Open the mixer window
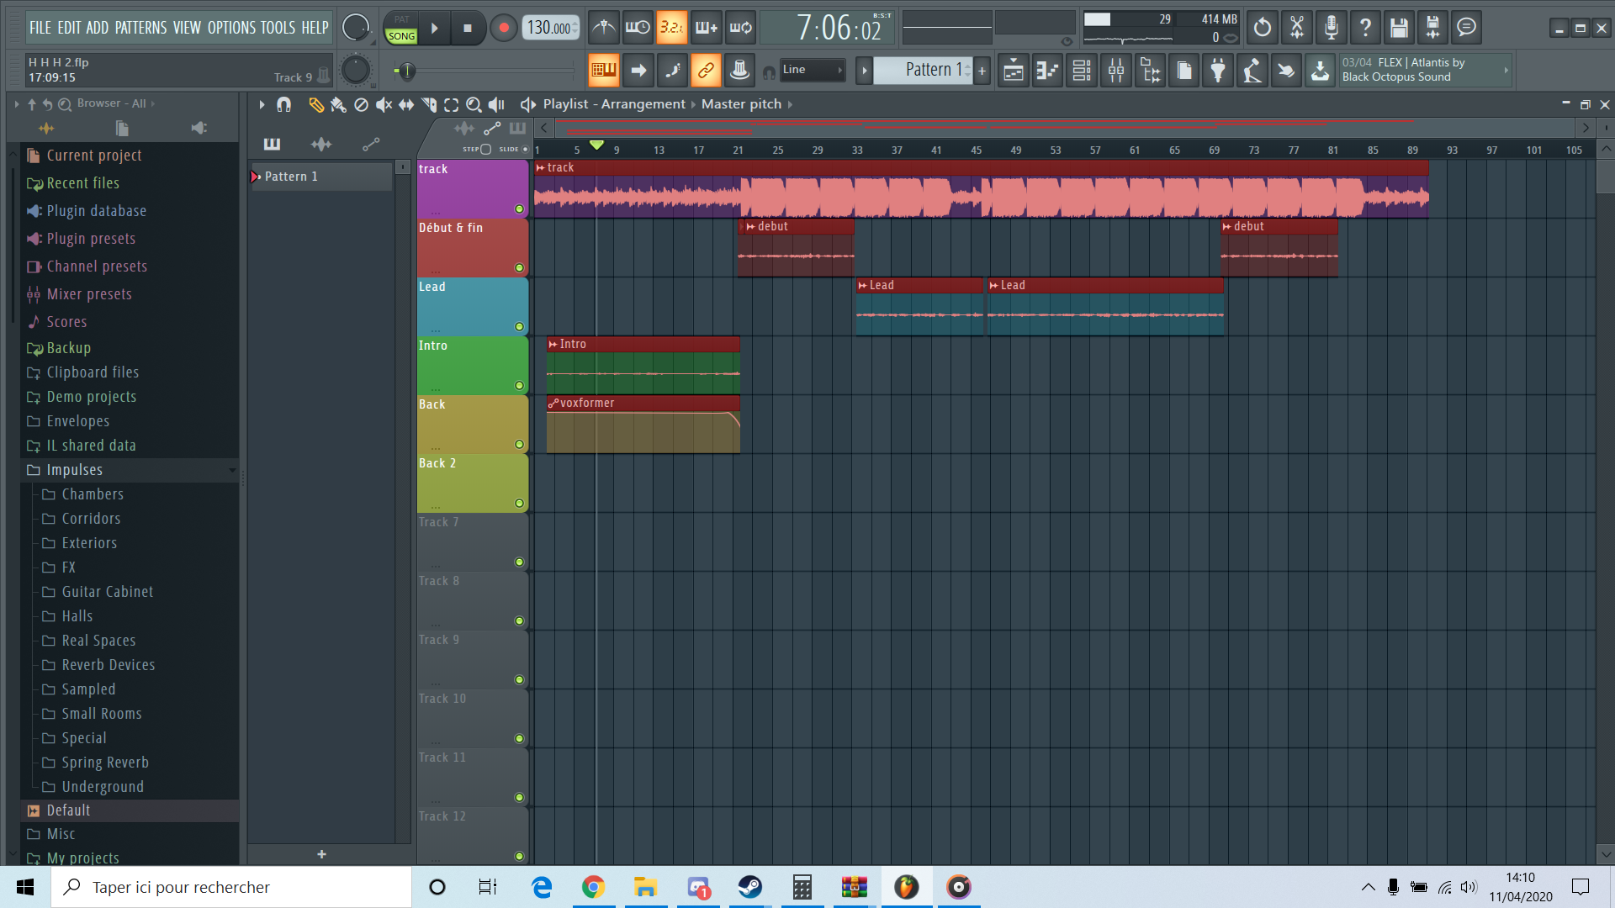The height and width of the screenshot is (908, 1615). 1115,71
